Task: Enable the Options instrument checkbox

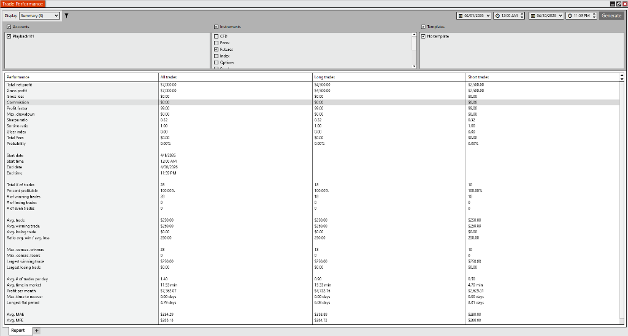Action: click(216, 62)
